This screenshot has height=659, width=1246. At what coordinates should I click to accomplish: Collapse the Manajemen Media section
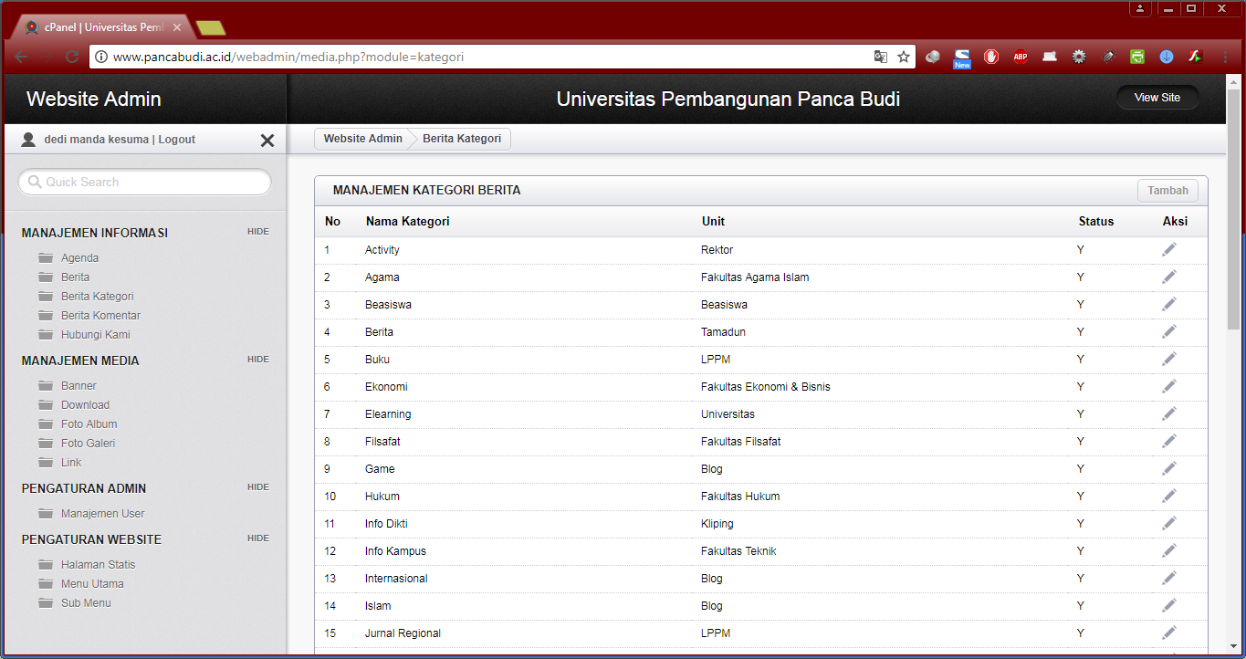(x=257, y=360)
